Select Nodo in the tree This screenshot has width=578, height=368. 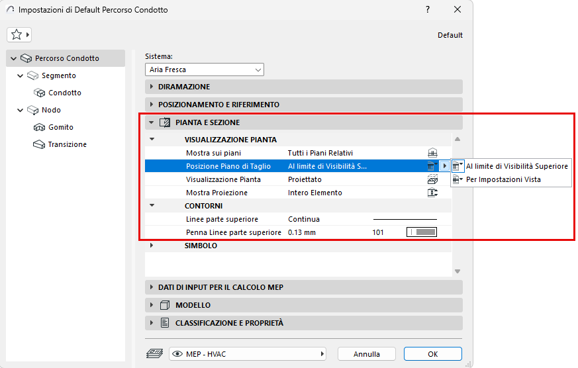(51, 110)
